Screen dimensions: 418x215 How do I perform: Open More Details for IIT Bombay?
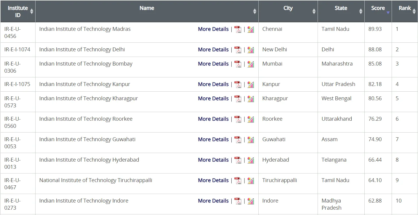[213, 64]
